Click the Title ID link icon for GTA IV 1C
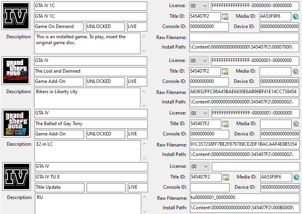 coord(225,17)
